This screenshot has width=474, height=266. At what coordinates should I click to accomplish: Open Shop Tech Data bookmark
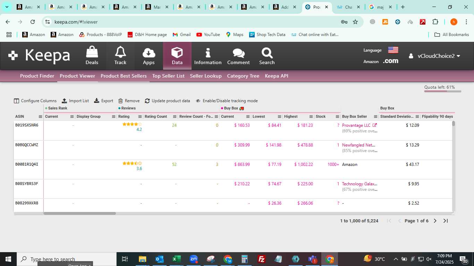[x=267, y=35]
